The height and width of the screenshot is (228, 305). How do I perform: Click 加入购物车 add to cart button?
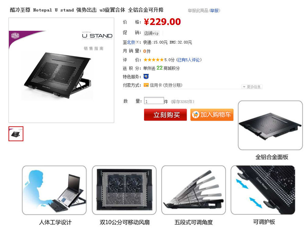click(212, 115)
